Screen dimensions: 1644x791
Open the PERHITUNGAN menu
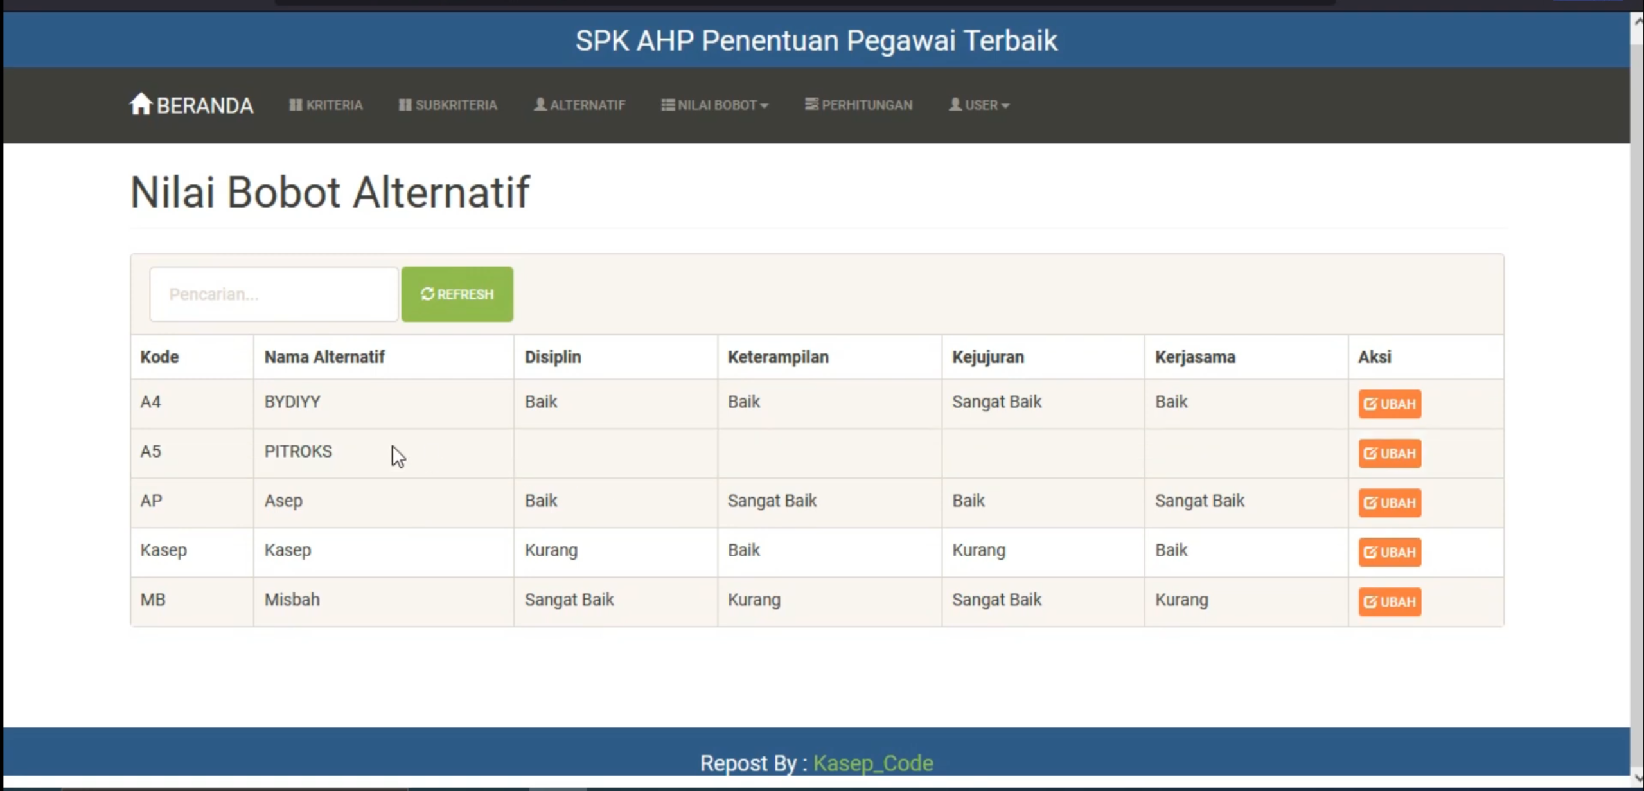(858, 105)
